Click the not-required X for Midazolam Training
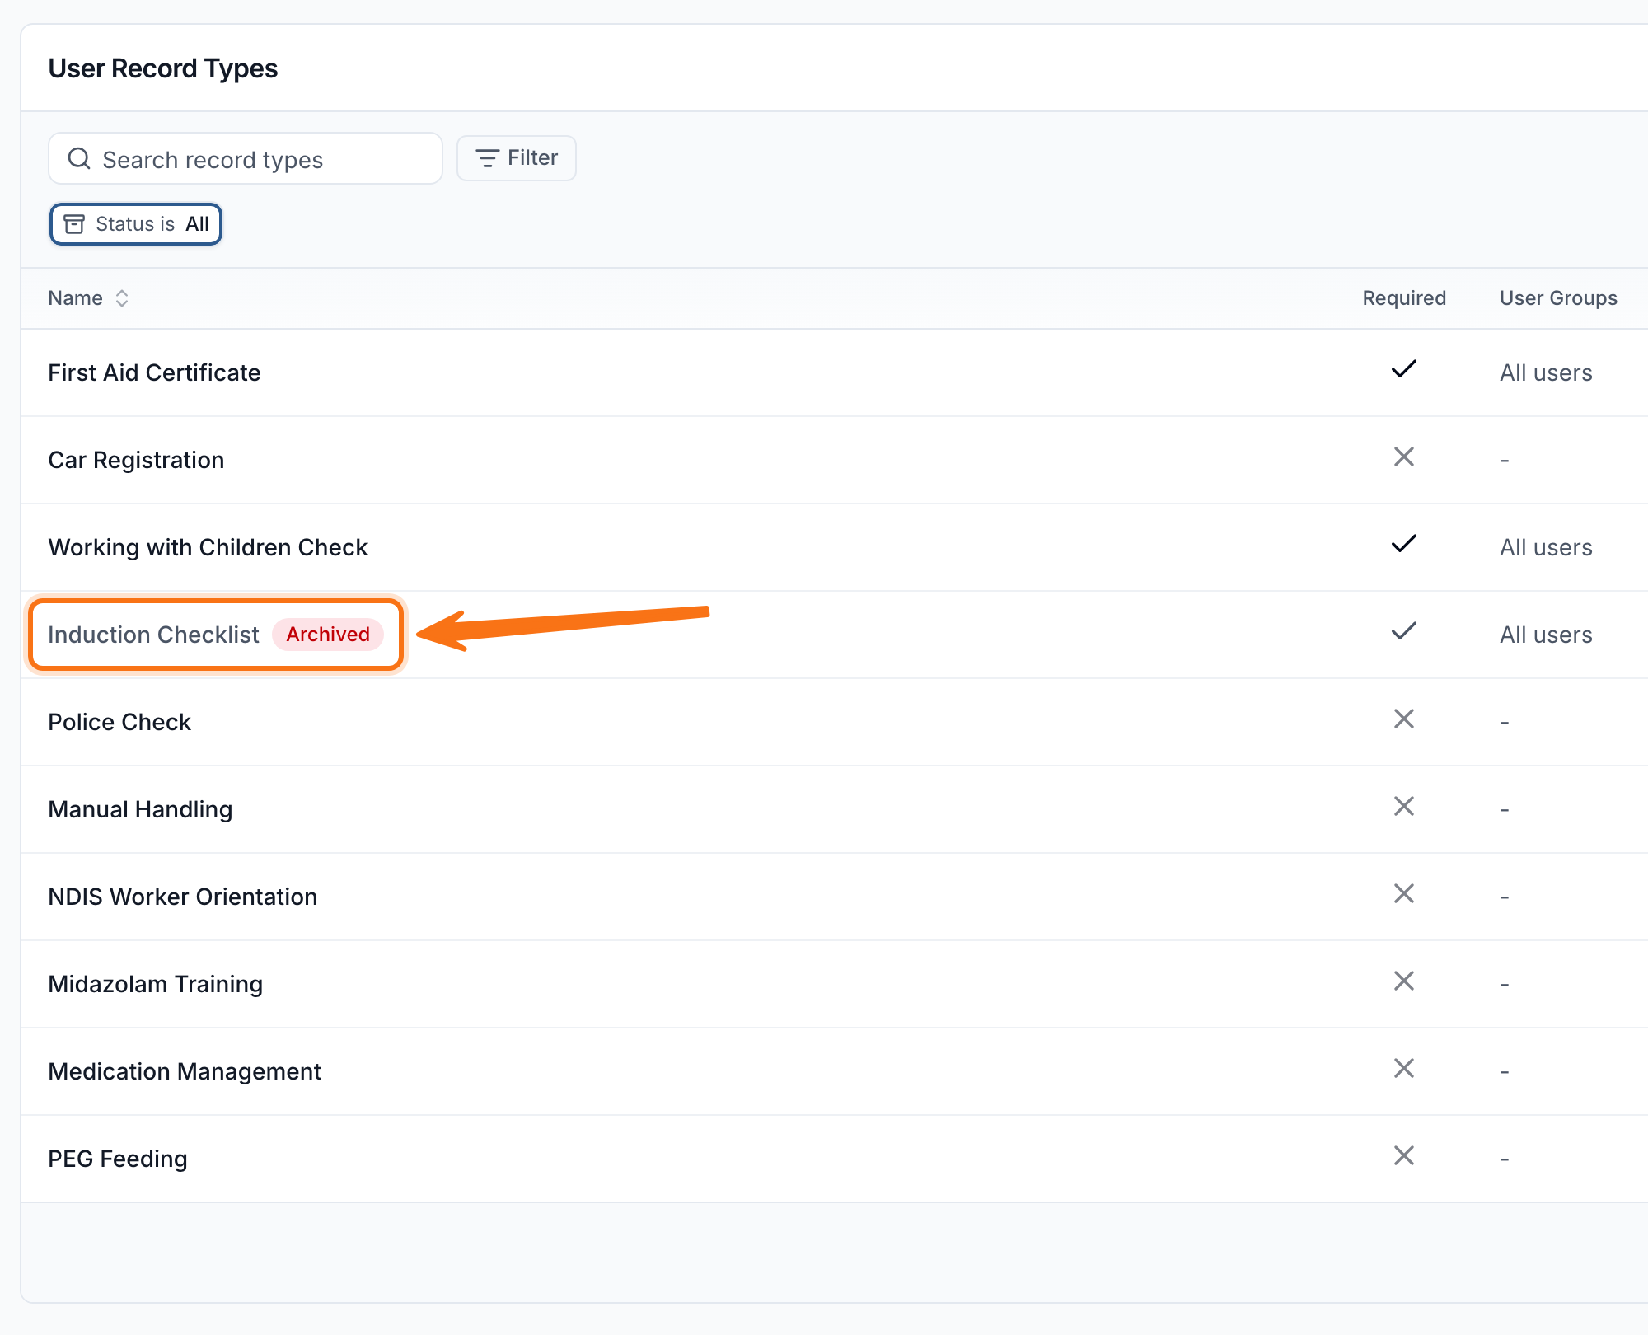This screenshot has width=1648, height=1335. pos(1404,981)
